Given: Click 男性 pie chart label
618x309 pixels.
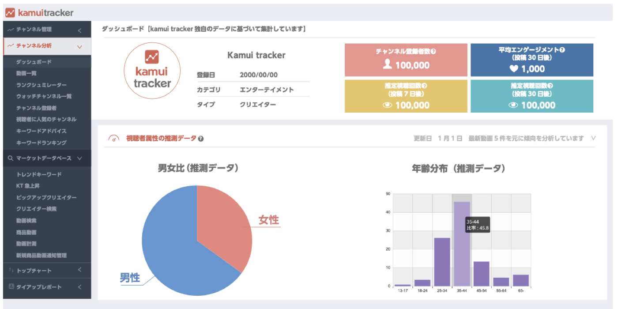Looking at the screenshot, I should (x=130, y=278).
